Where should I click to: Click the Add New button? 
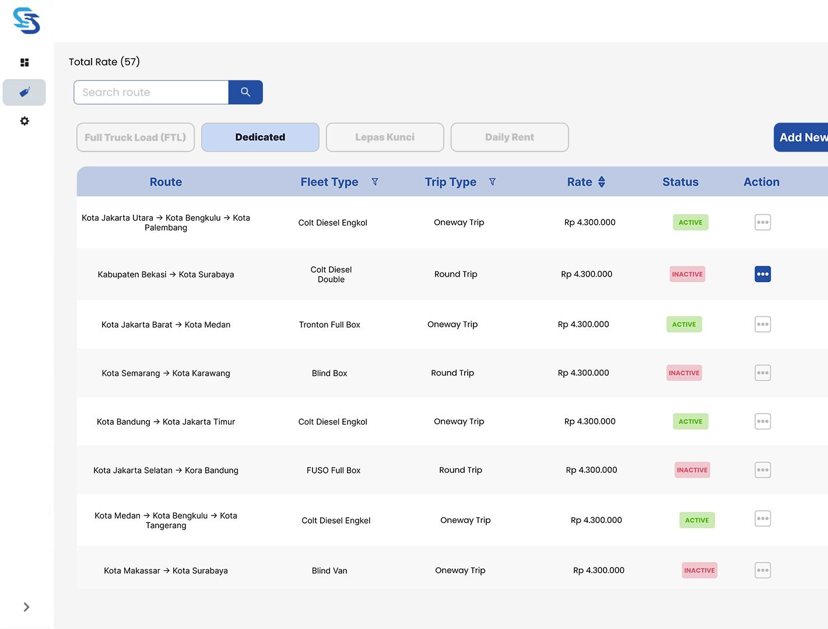click(802, 137)
